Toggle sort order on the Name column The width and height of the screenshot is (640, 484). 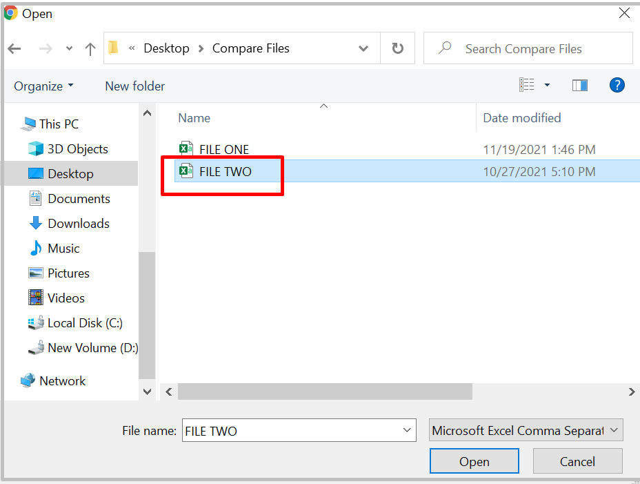tap(194, 118)
